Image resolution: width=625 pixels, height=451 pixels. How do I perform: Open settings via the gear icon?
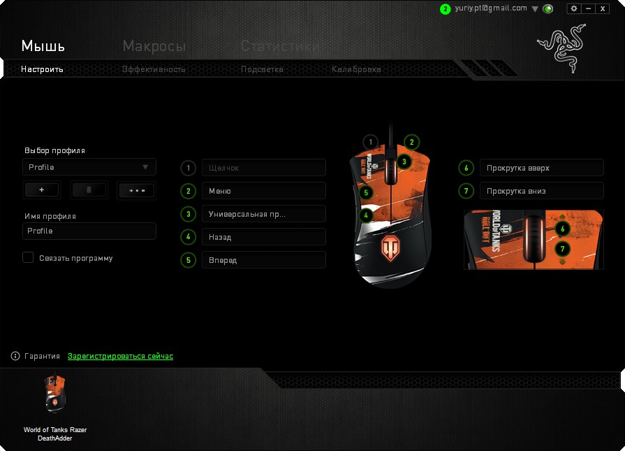[573, 8]
